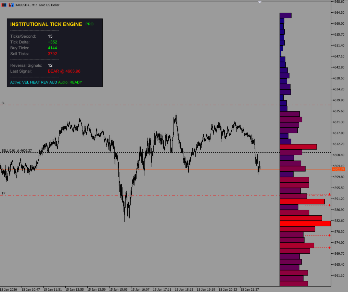
Task: Select the 15 Jan 15:03 time axis label
Action: click(118, 289)
